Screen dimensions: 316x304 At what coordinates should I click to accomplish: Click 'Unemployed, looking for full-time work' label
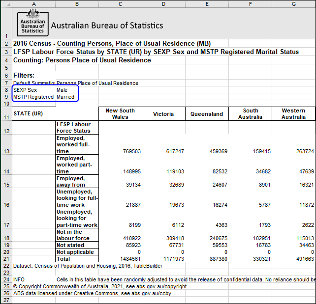[77, 198]
